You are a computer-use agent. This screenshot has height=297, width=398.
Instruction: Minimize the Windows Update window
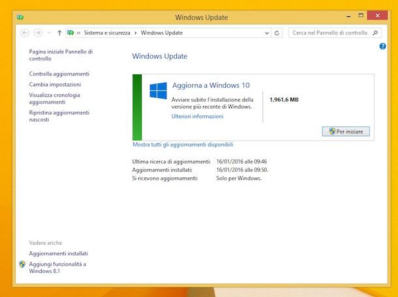[x=349, y=16]
